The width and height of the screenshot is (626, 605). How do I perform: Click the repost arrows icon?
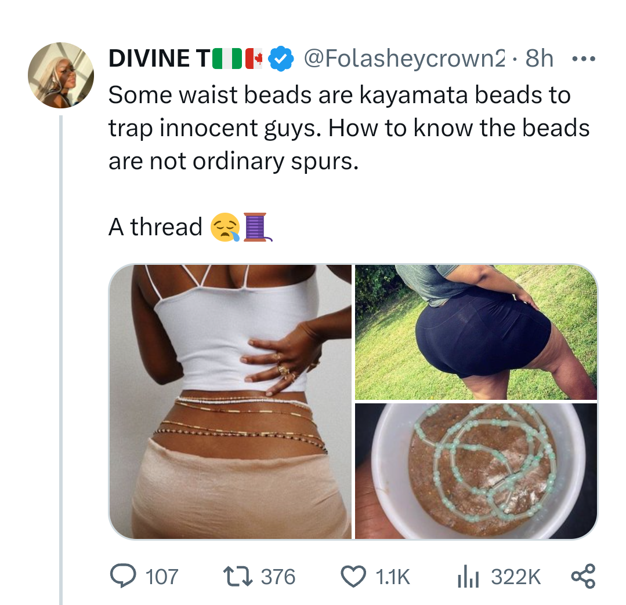tap(238, 577)
